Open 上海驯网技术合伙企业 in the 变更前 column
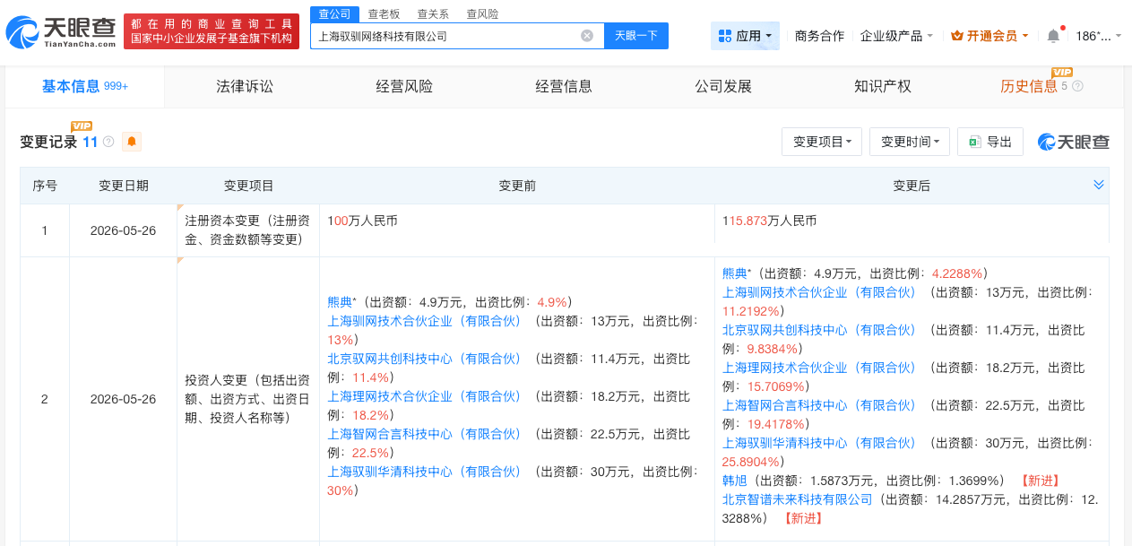 tap(424, 321)
